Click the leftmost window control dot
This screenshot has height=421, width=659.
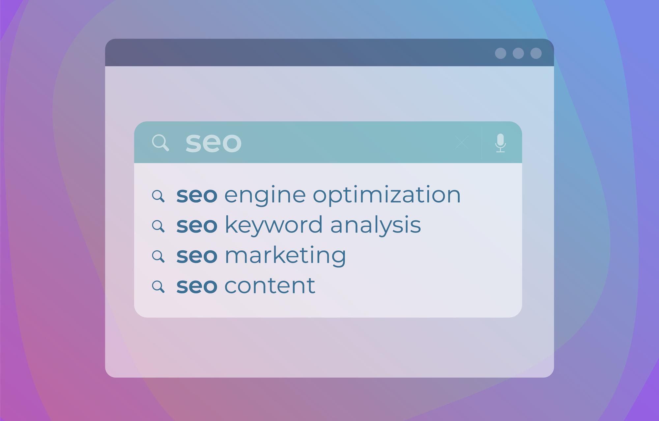pyautogui.click(x=501, y=53)
